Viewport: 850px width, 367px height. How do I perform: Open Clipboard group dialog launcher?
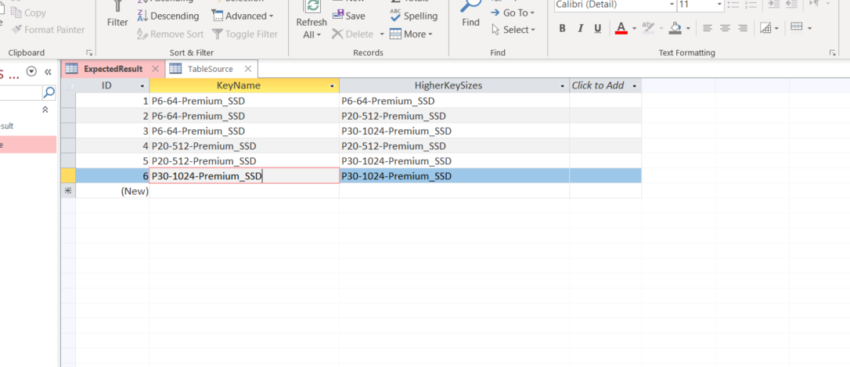click(x=89, y=52)
